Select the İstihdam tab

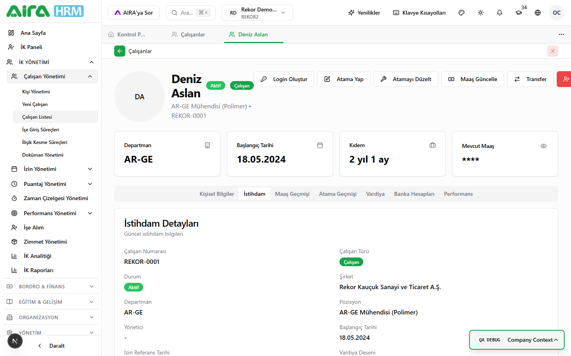[255, 194]
